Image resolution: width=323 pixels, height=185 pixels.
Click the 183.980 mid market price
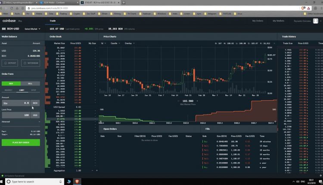tap(188, 101)
